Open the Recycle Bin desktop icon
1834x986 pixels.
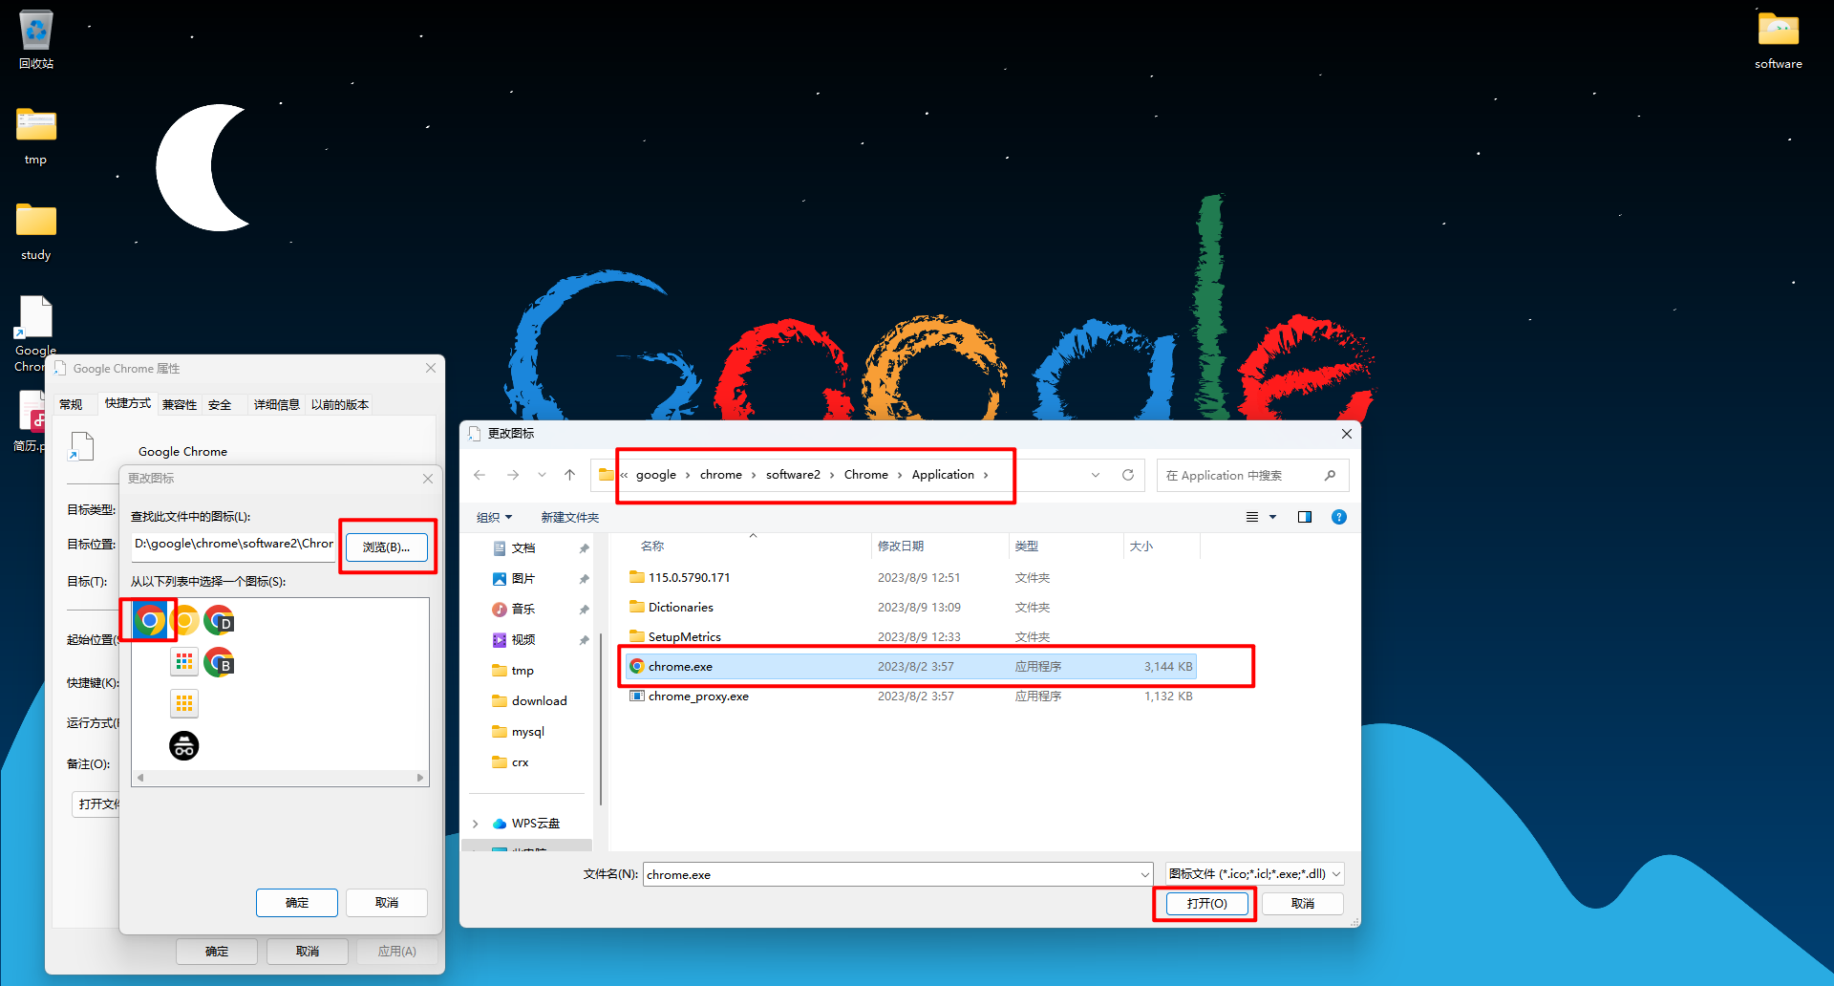36,40
